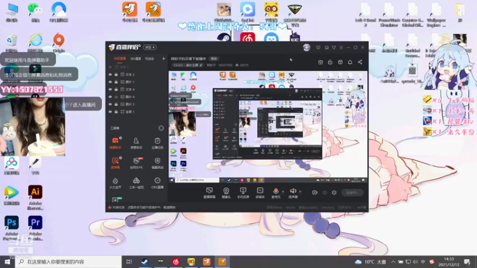The height and width of the screenshot is (268, 477).
Task: Open the Origin desktop shortcut
Action: (58, 42)
